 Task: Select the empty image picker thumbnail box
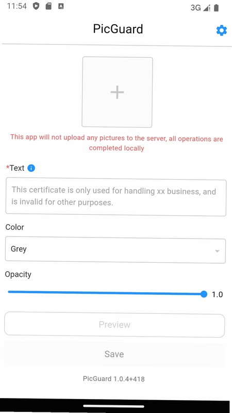click(117, 92)
